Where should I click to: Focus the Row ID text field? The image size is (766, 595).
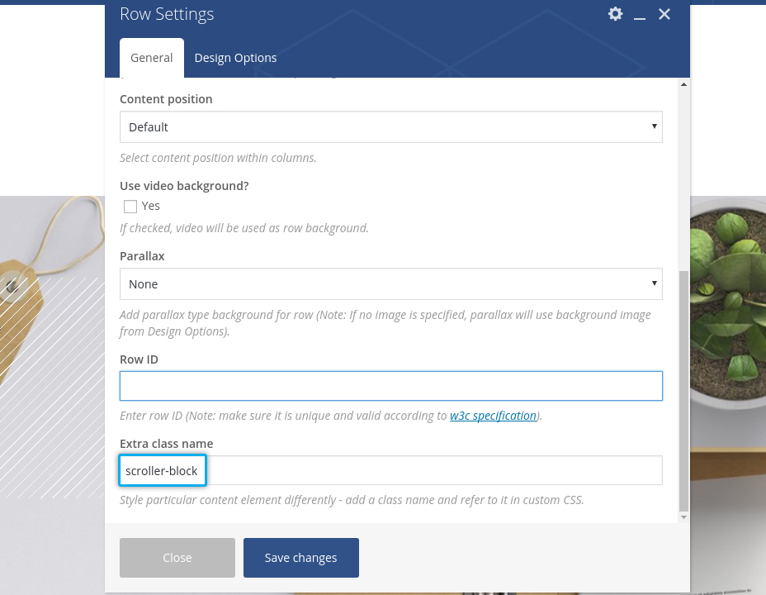[x=390, y=386]
